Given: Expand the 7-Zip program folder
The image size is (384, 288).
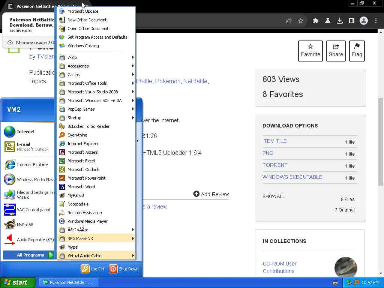Looking at the screenshot, I should (x=96, y=57).
